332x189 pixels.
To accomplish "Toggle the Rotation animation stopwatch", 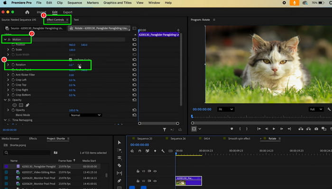I will point(13,65).
